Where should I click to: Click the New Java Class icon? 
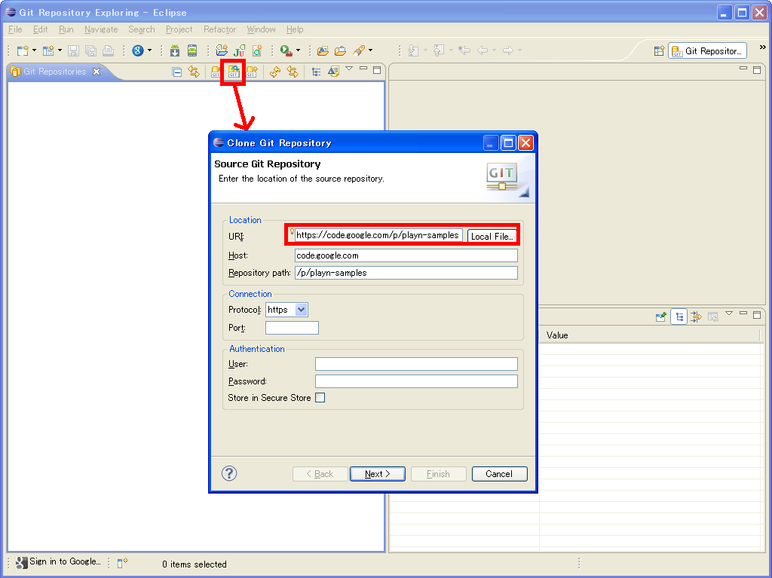click(x=257, y=50)
